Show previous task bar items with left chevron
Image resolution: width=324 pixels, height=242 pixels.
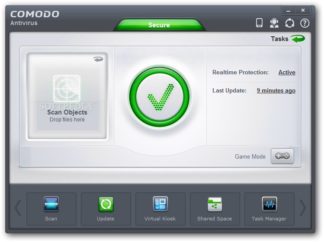18,208
